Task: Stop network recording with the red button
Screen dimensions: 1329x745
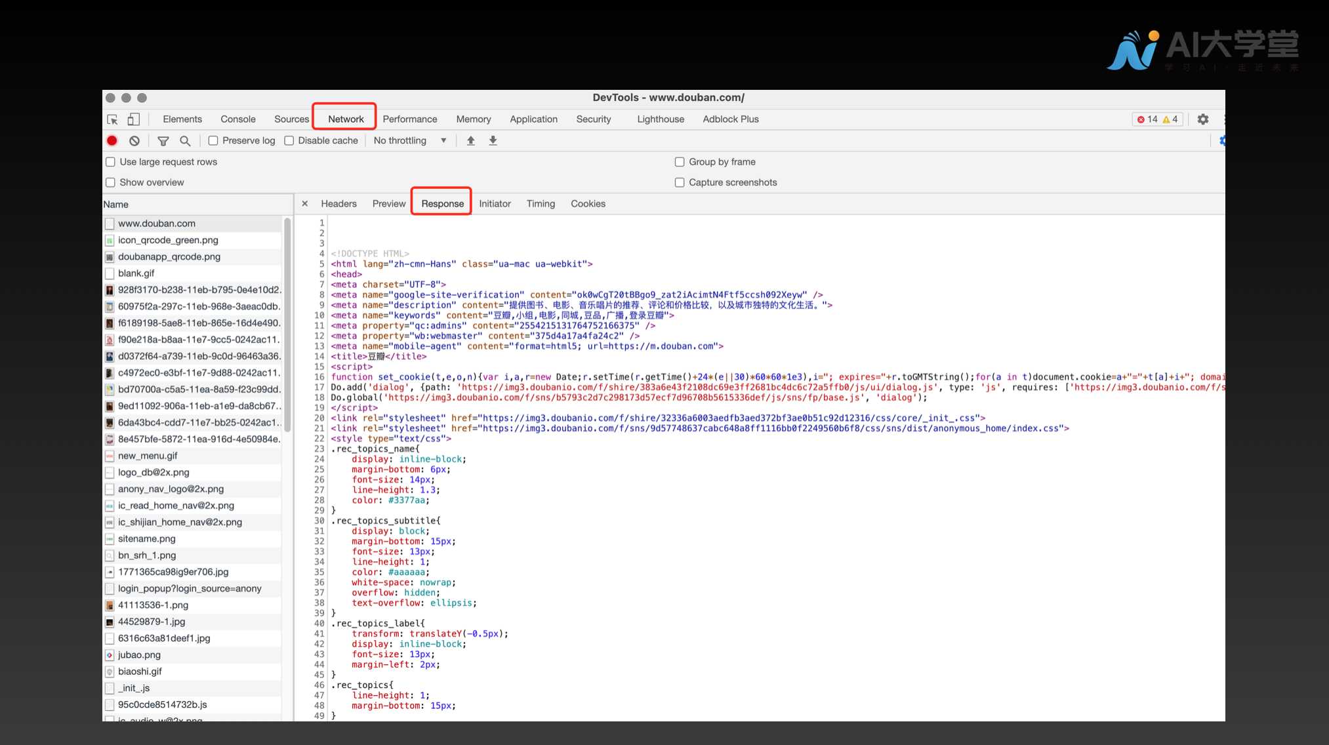Action: [x=112, y=140]
